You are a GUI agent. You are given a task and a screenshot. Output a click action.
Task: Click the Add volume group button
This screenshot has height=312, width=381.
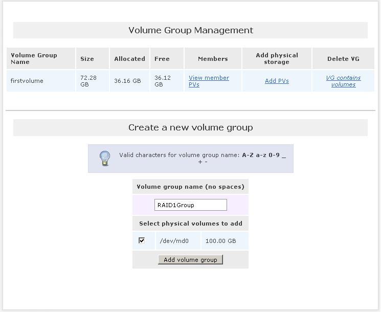[190, 260]
